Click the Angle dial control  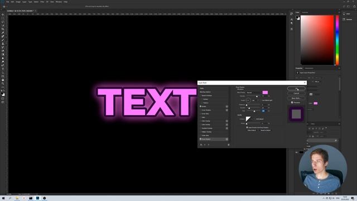248,100
